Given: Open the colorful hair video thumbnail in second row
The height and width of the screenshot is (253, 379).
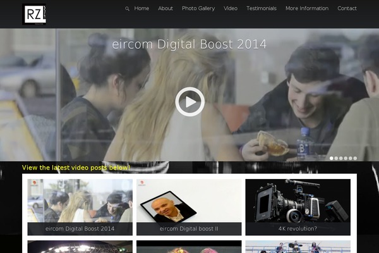Looking at the screenshot, I should pos(189,247).
